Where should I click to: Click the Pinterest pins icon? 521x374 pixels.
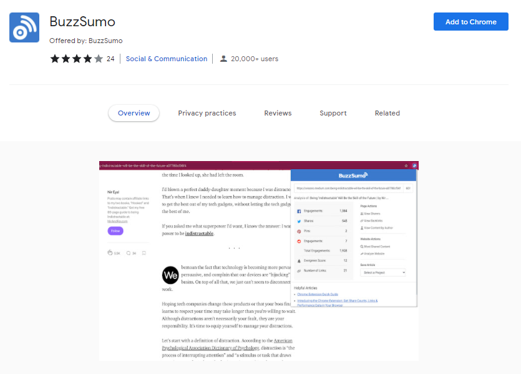point(299,230)
